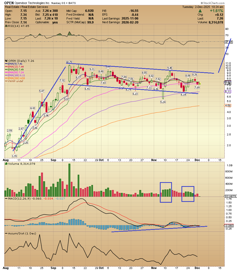Click the Next Earnings date 2026-02-20

130,22
